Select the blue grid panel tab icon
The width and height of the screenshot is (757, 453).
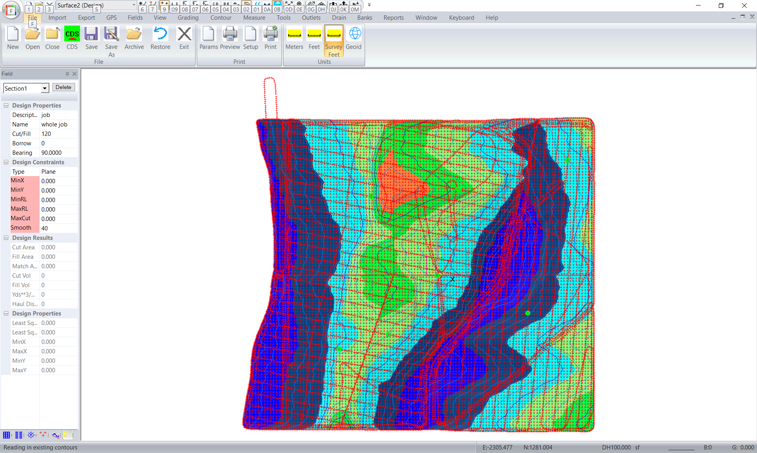(x=7, y=435)
